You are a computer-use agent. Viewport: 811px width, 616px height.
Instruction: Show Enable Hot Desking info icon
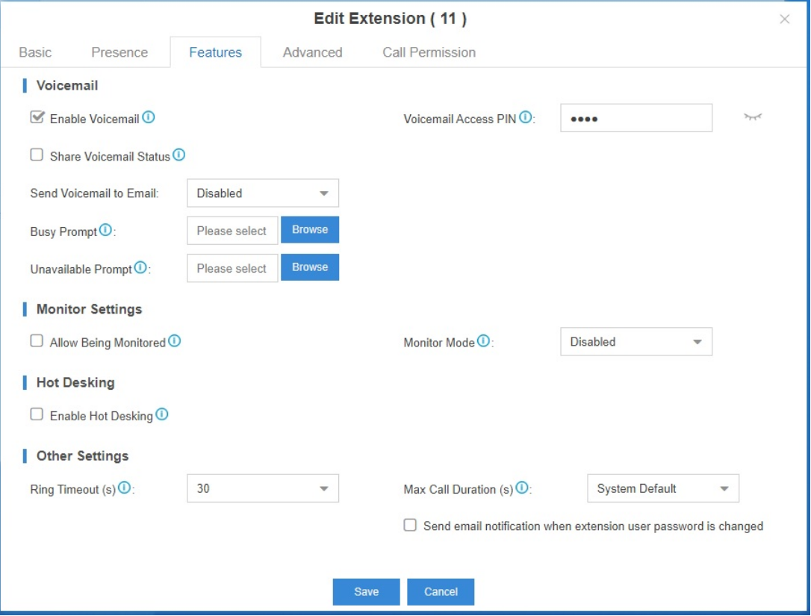click(162, 414)
